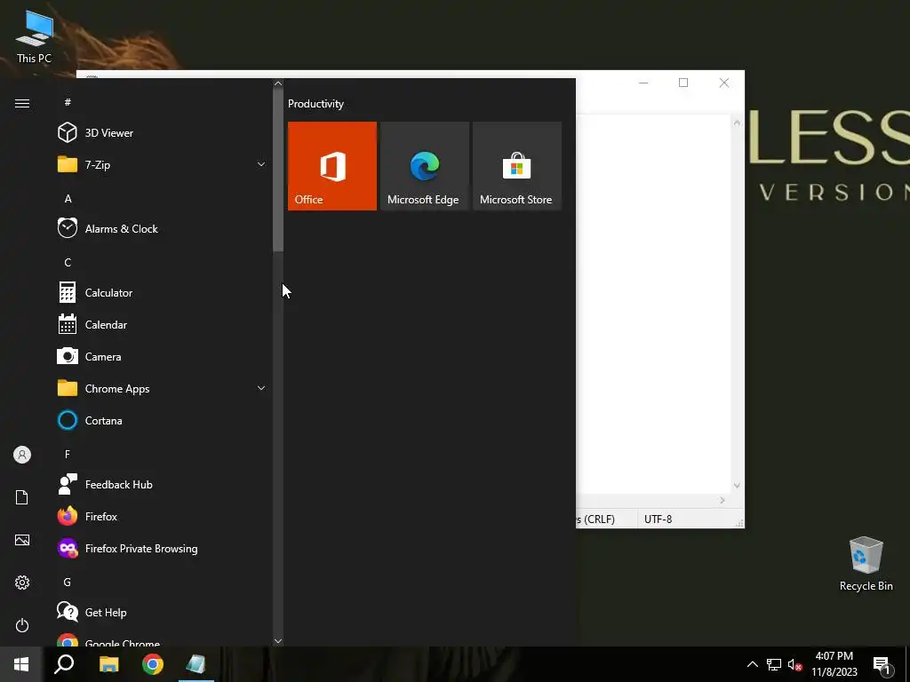Click the letter 'C' section header

[x=68, y=262]
